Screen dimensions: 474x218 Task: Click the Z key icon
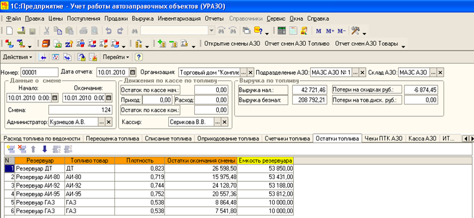69,44
